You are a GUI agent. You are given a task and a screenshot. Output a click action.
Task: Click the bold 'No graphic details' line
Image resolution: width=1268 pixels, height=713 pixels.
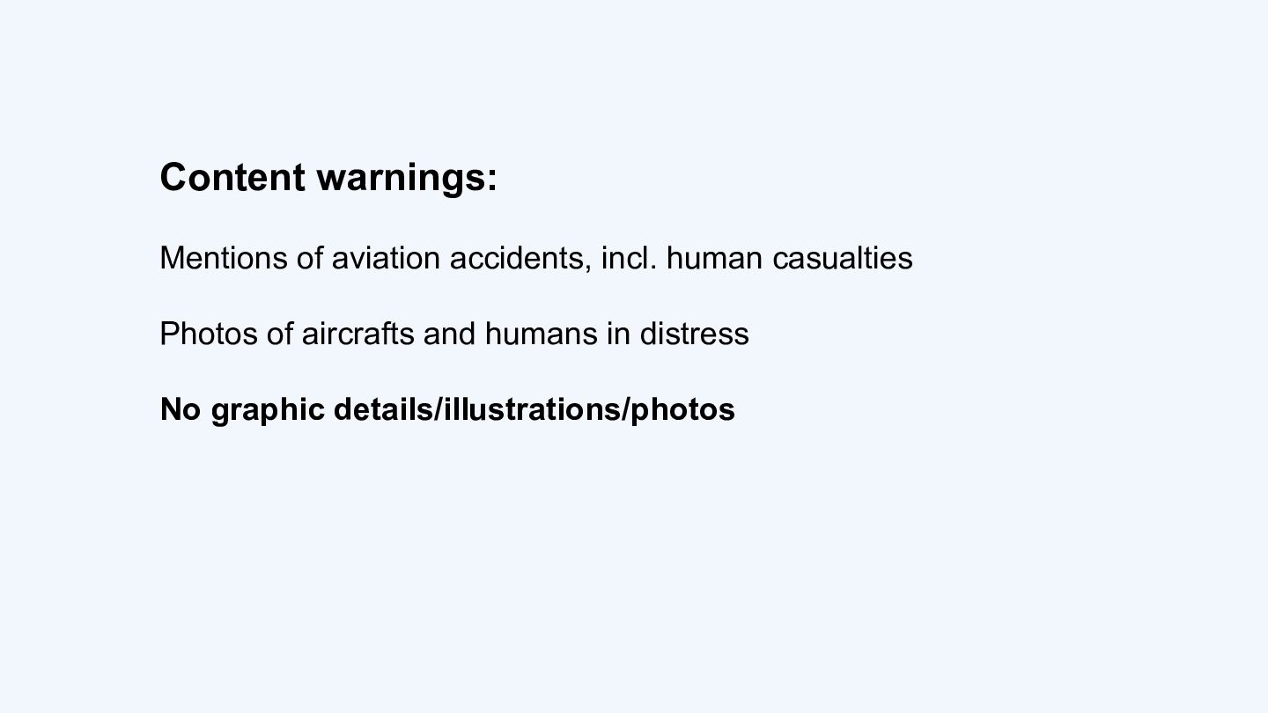tap(447, 409)
